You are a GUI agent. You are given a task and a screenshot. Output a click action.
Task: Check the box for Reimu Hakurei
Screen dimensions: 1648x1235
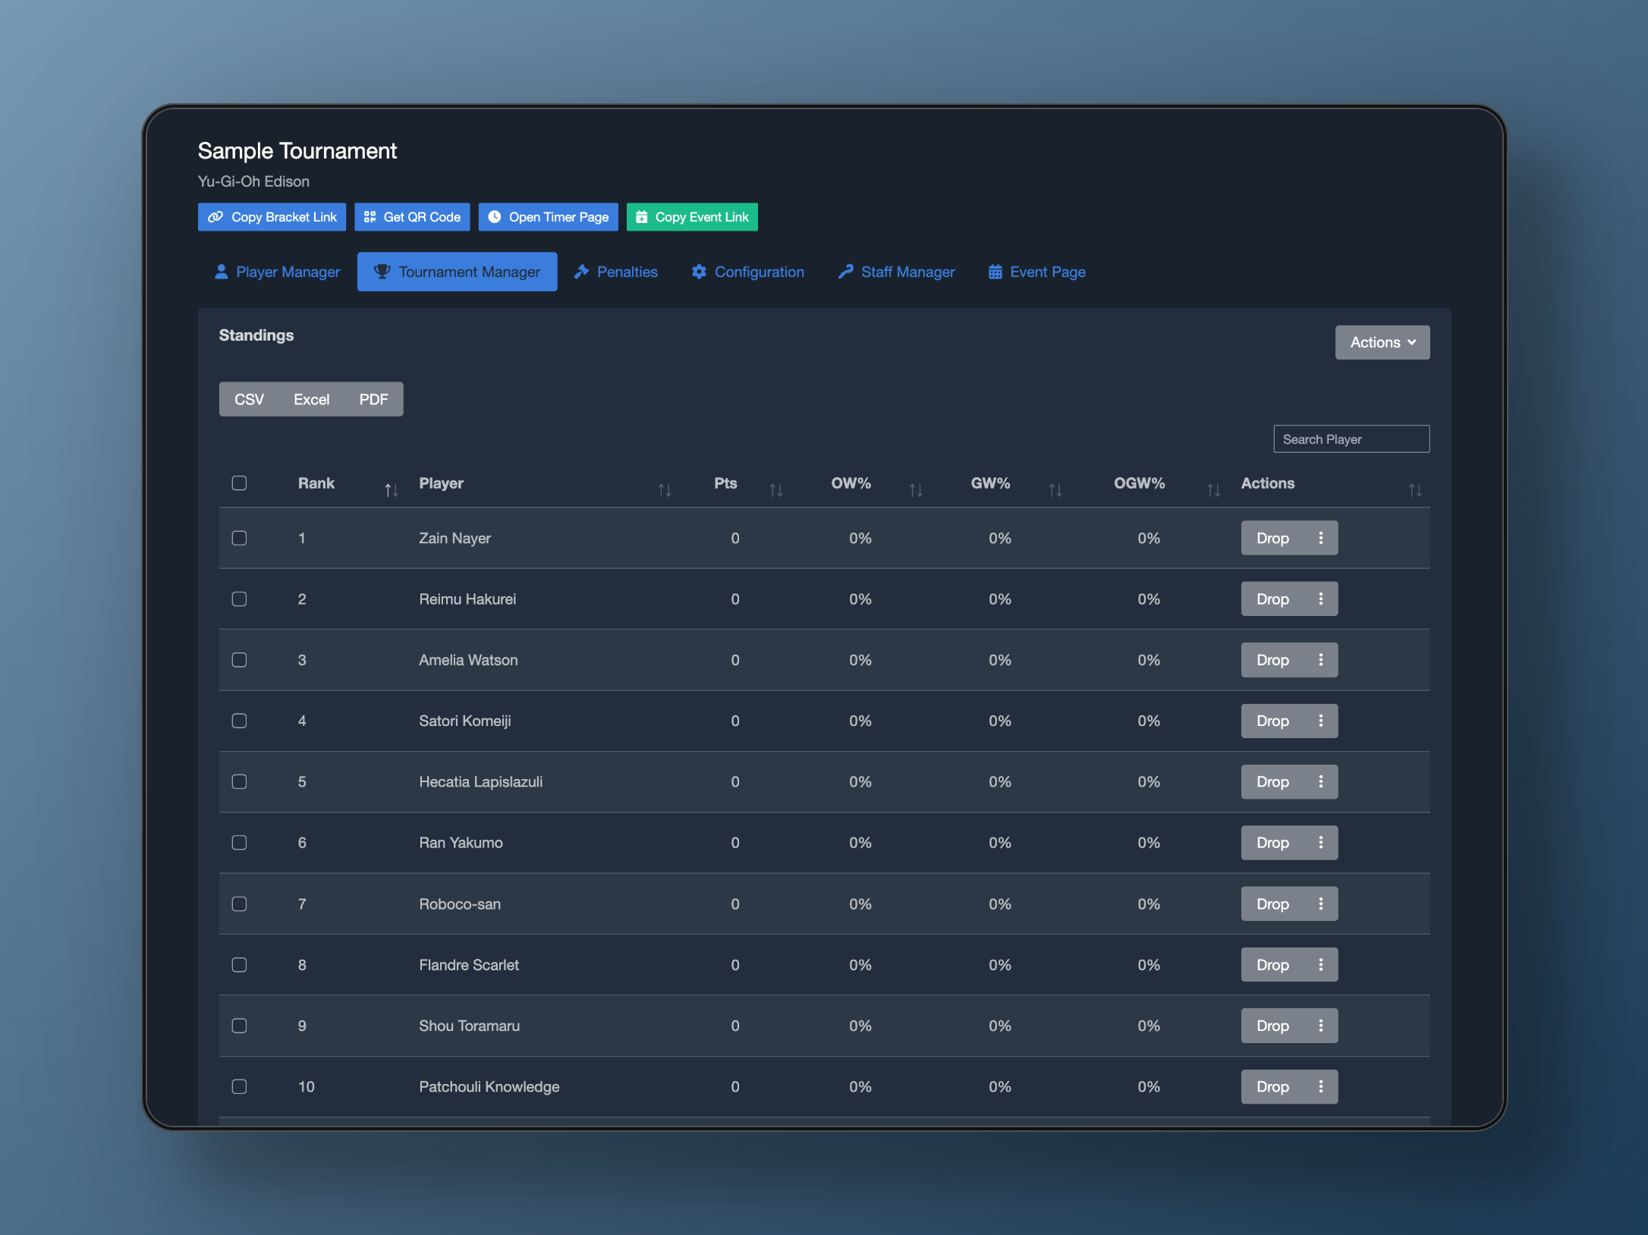tap(239, 599)
